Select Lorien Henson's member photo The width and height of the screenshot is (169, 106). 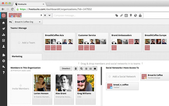click(x=42, y=83)
